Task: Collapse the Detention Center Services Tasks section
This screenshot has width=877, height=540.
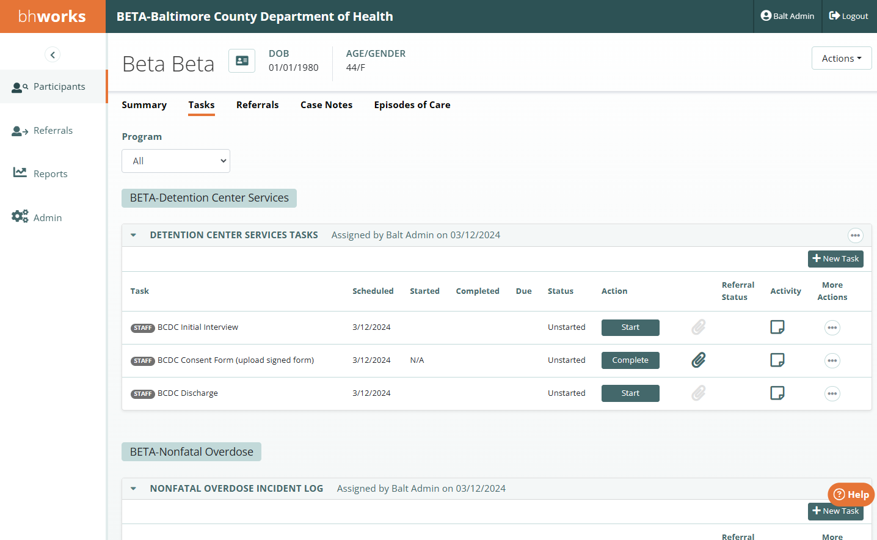Action: tap(133, 235)
